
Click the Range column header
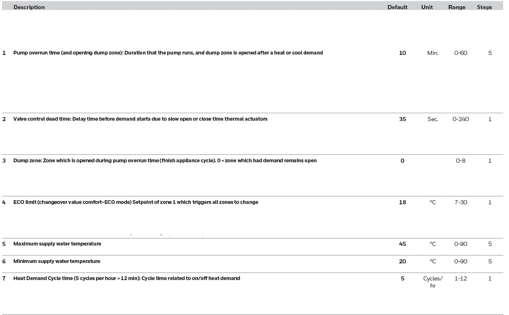457,7
